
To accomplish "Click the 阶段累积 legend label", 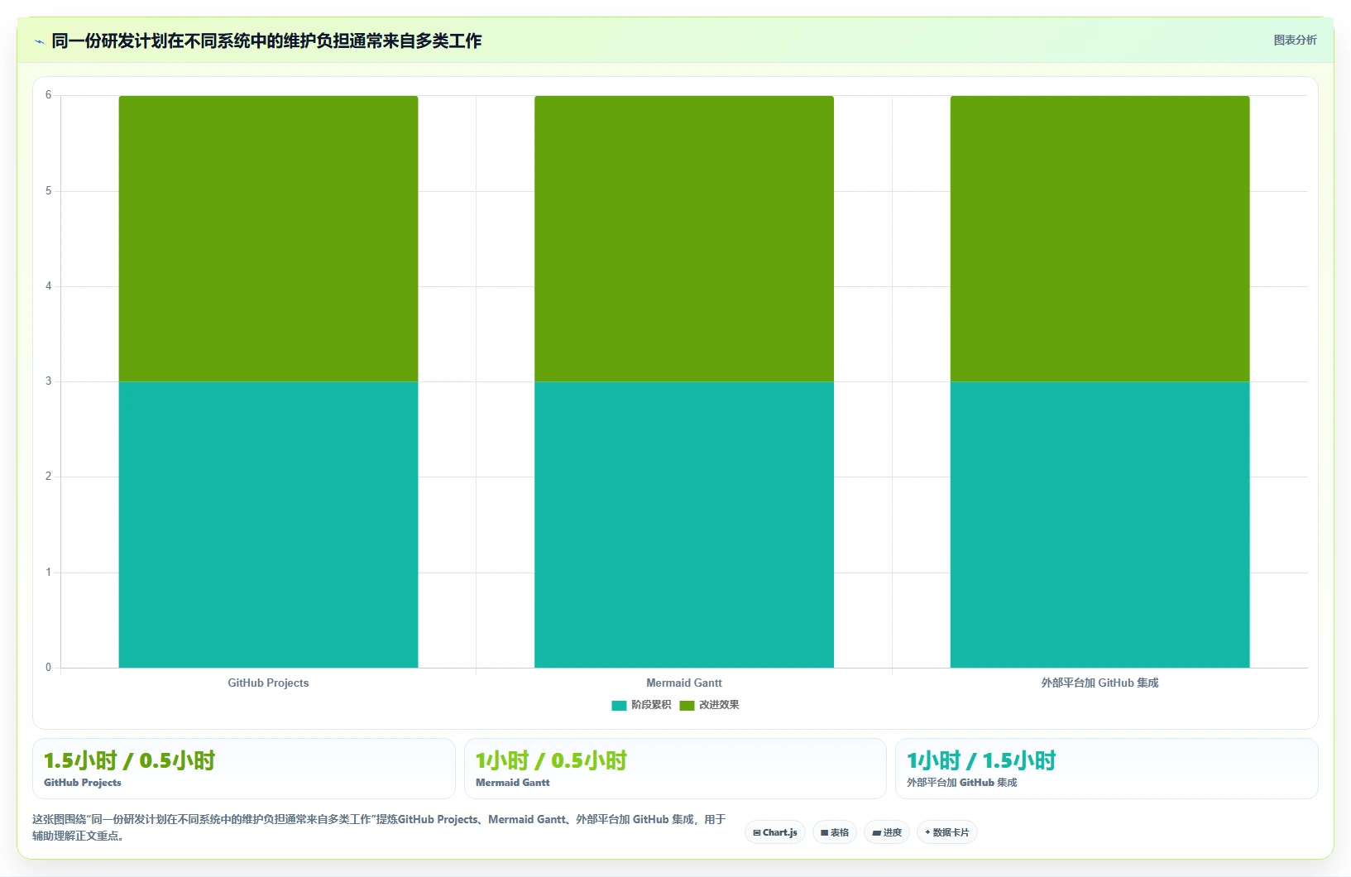I will tap(651, 705).
